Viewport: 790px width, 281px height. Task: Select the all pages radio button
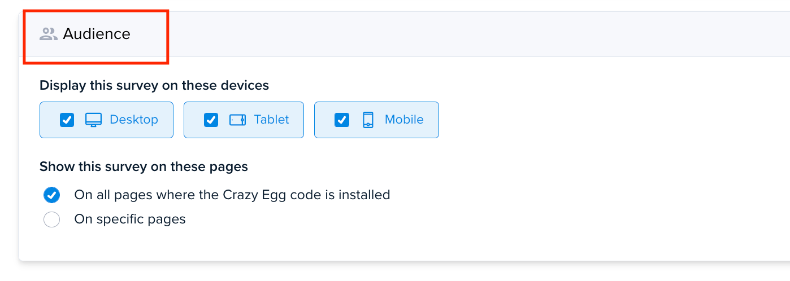pyautogui.click(x=51, y=195)
